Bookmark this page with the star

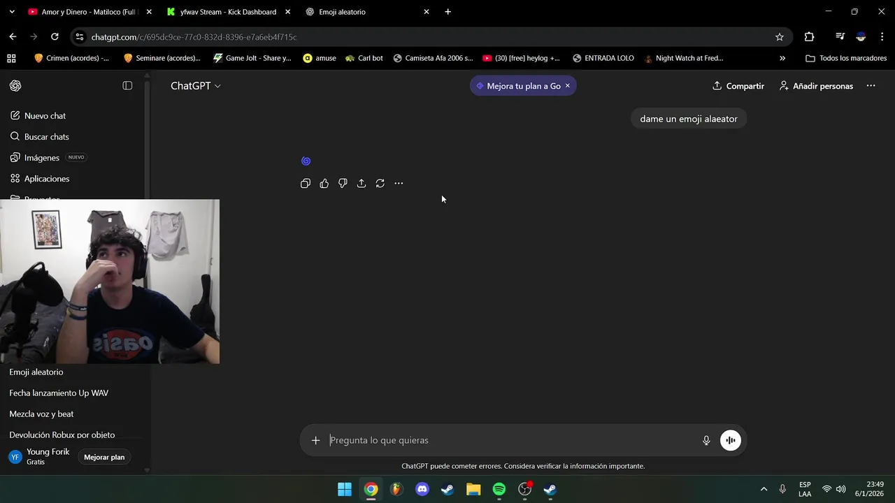(779, 37)
